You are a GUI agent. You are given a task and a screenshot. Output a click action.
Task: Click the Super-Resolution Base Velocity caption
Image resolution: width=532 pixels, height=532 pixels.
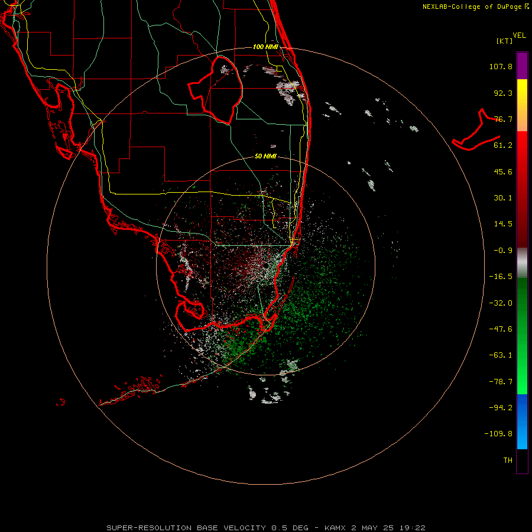(x=266, y=528)
